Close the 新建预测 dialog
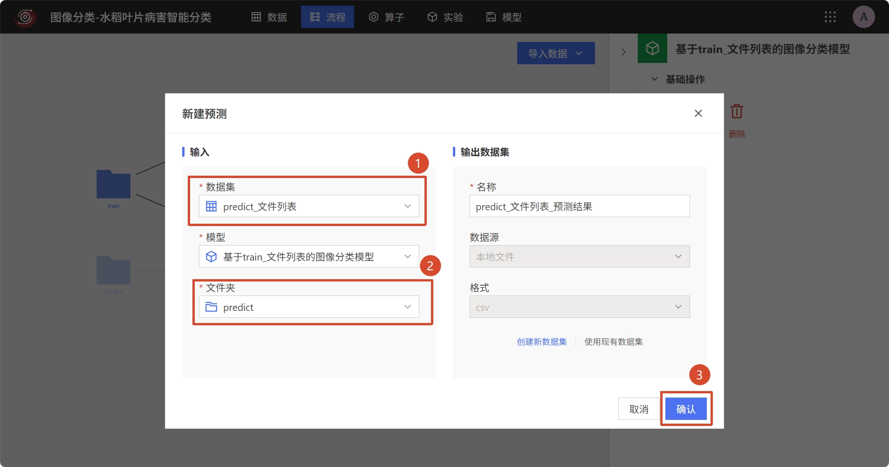 (x=698, y=113)
